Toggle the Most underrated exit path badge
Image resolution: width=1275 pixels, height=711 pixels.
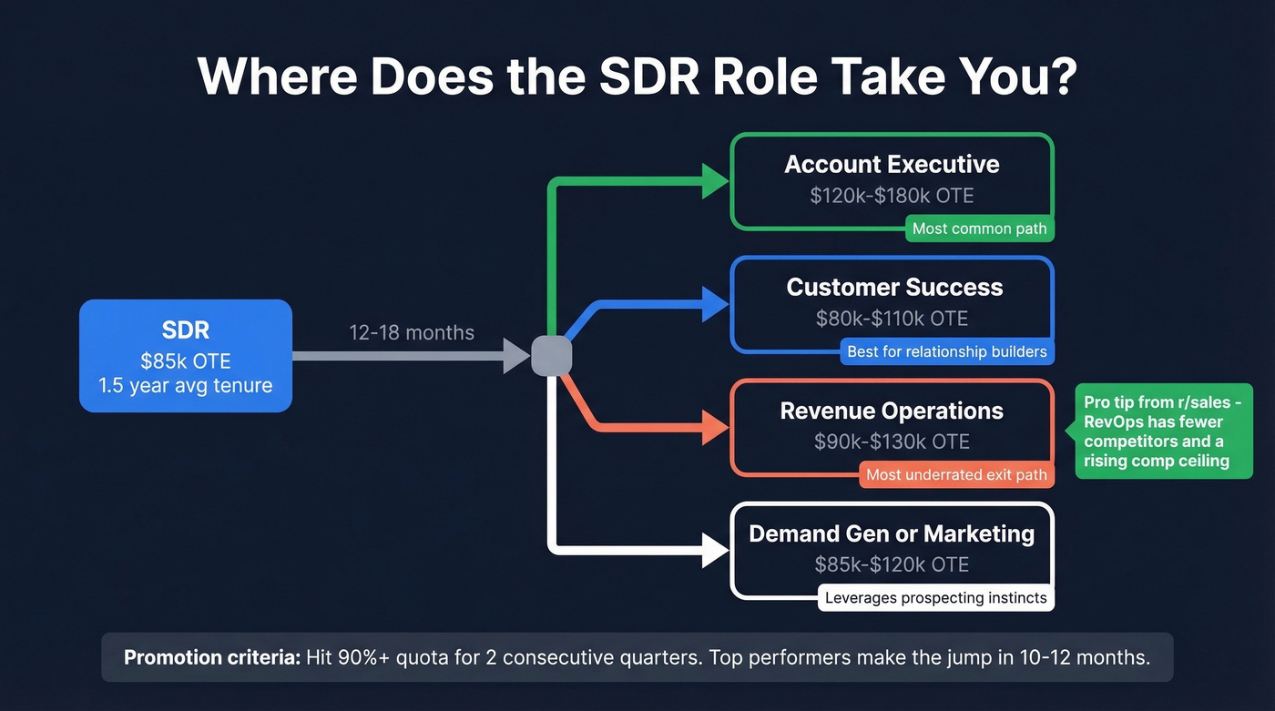956,474
